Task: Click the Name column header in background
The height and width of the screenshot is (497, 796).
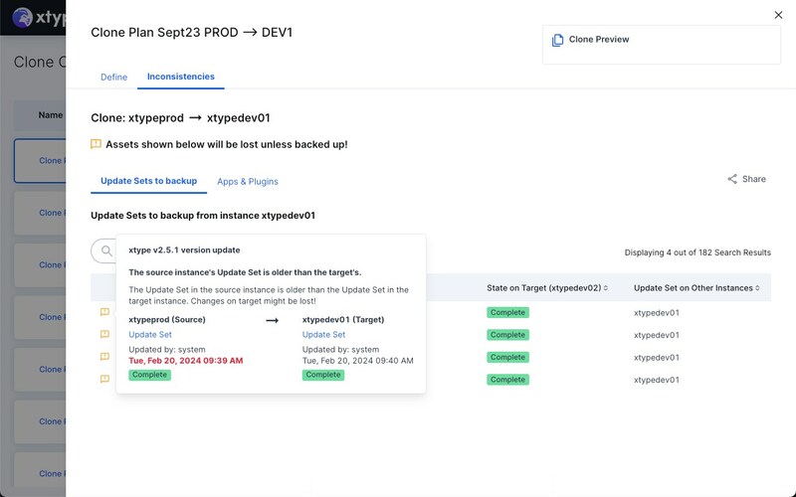Action: 50,115
